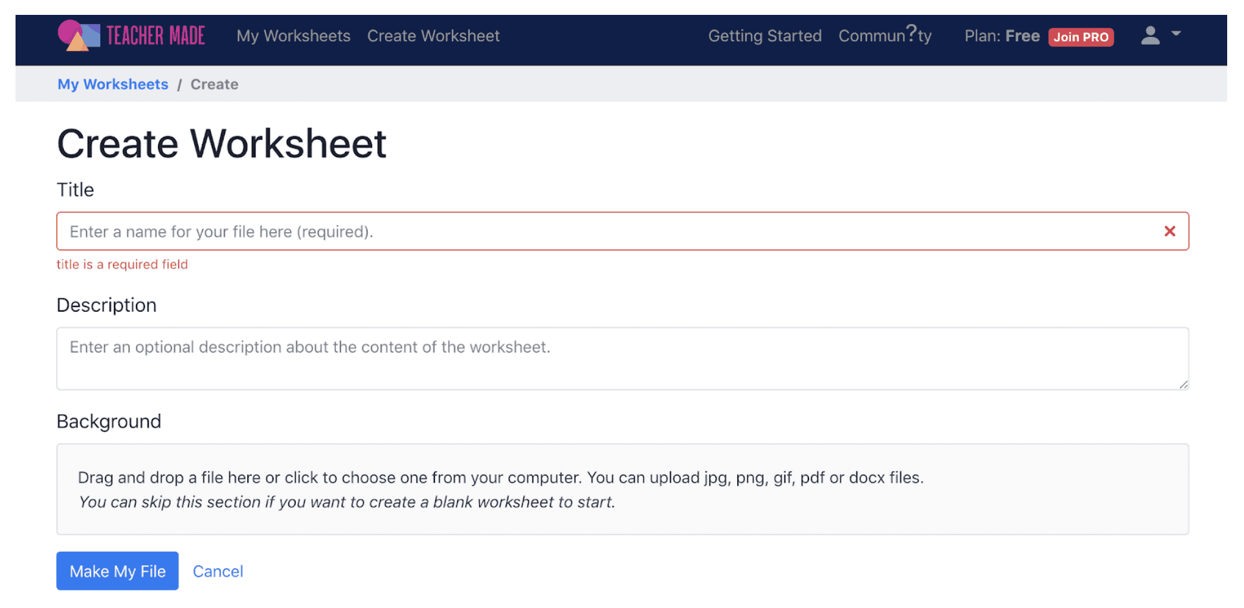Click the Create Worksheet page heading
This screenshot has width=1244, height=608.
221,143
